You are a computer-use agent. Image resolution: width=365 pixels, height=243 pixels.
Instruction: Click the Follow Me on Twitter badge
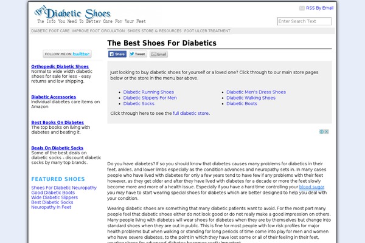click(67, 54)
